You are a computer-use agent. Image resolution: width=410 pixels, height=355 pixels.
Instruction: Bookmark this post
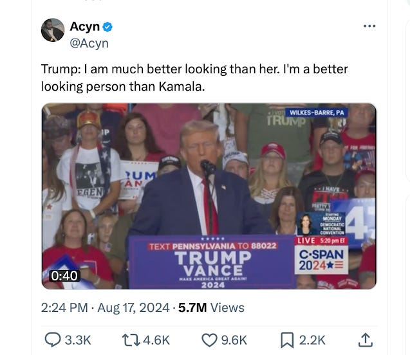pos(287,340)
